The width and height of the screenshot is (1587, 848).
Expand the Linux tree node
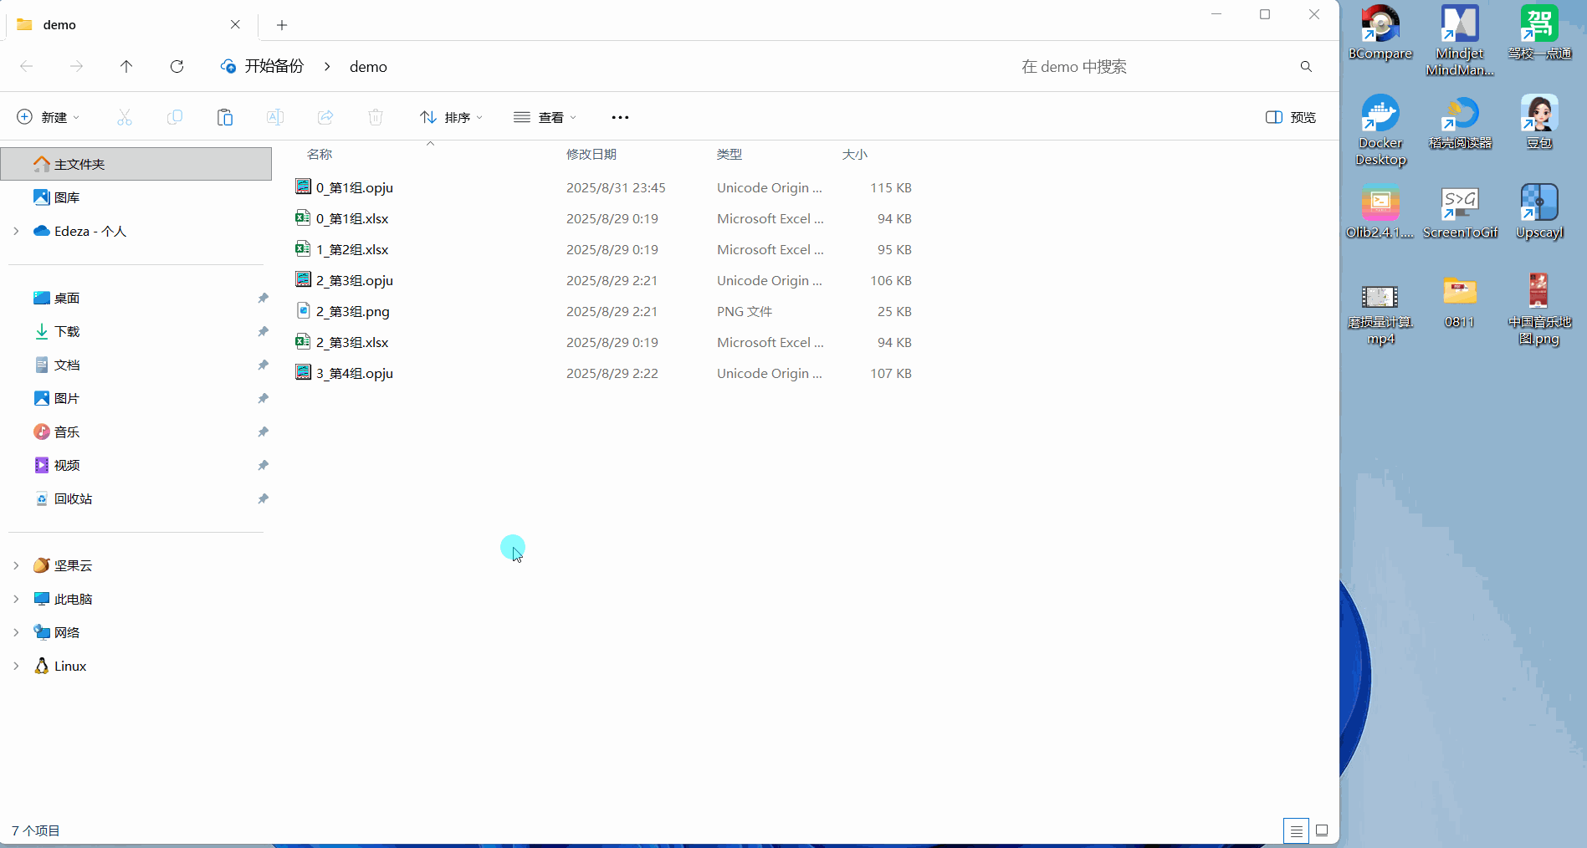point(16,666)
